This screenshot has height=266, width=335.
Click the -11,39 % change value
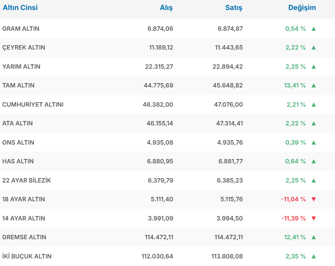coord(293,218)
